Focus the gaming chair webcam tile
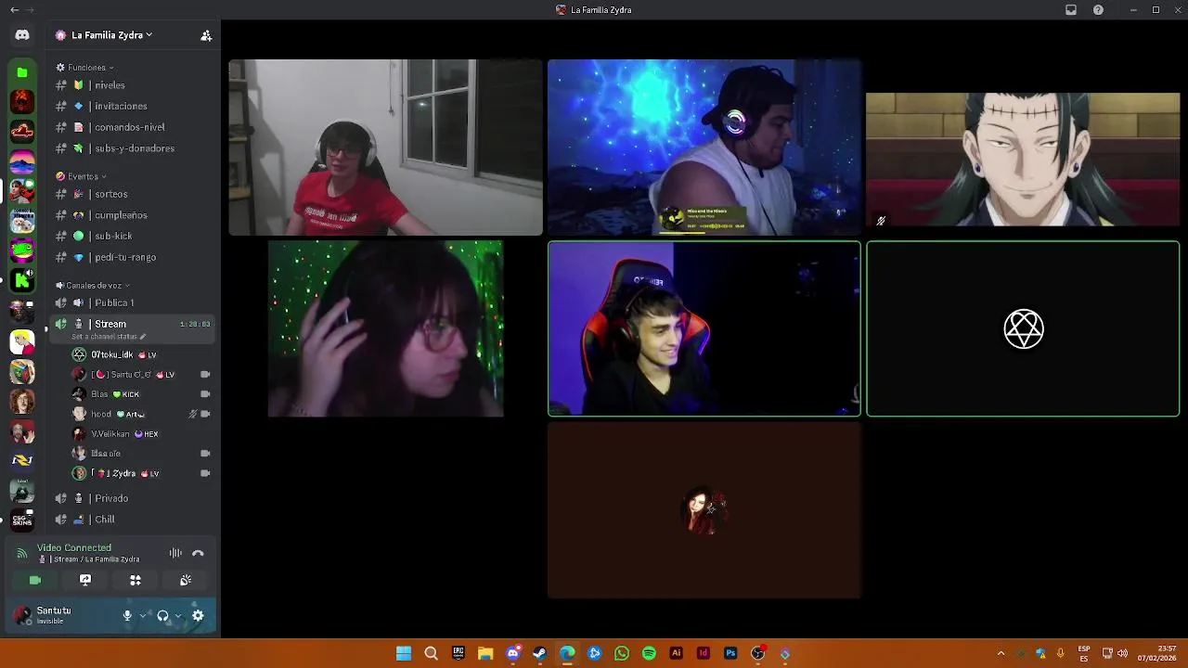The image size is (1188, 668). pyautogui.click(x=704, y=328)
